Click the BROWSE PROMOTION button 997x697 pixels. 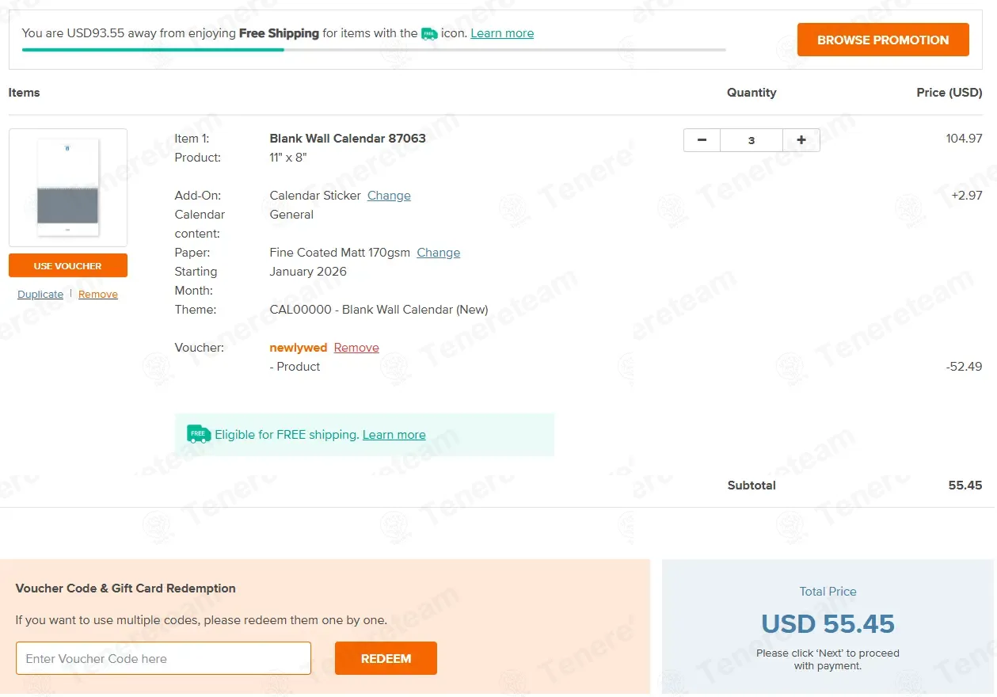tap(883, 40)
